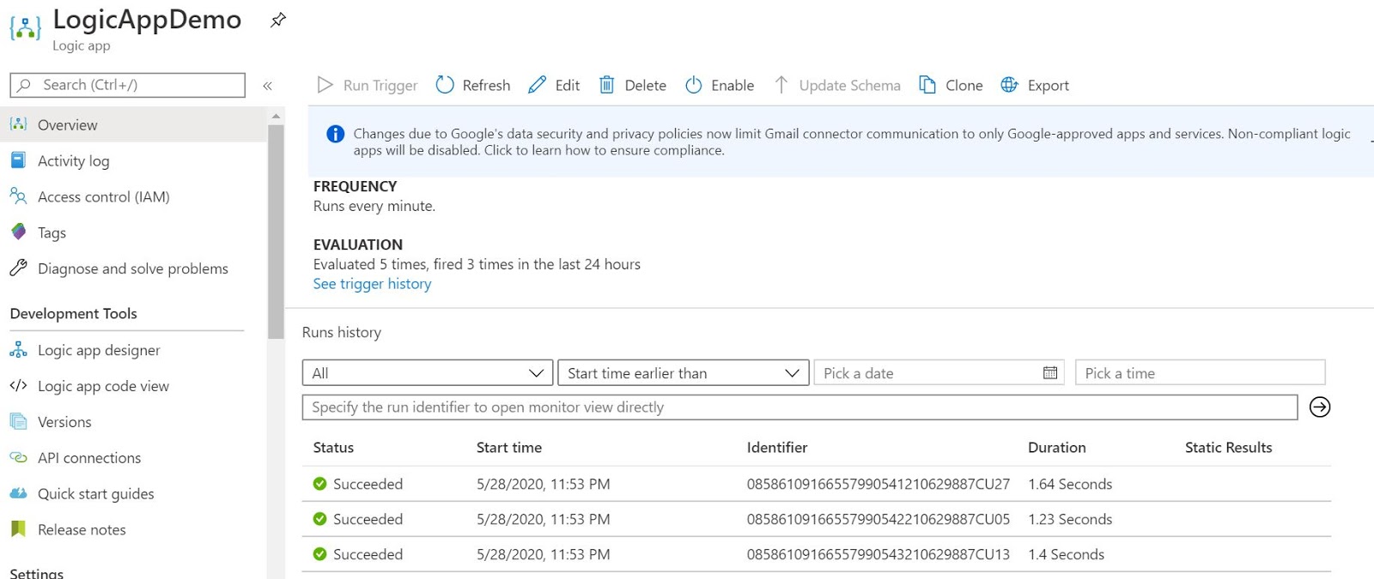
Task: Click See trigger history link
Action: 372,284
